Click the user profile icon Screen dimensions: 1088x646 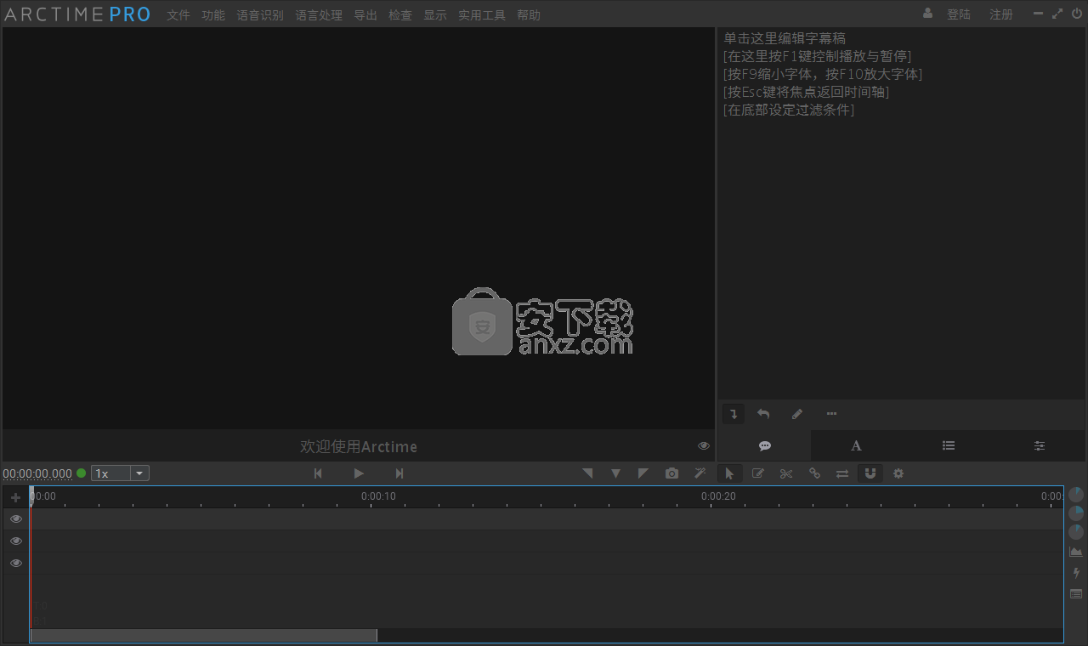click(x=927, y=14)
